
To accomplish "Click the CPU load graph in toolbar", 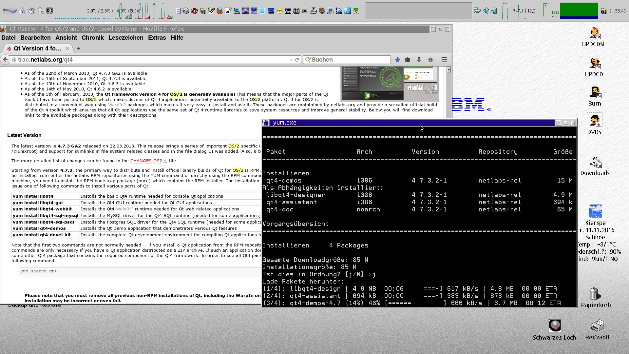I will click(x=114, y=11).
